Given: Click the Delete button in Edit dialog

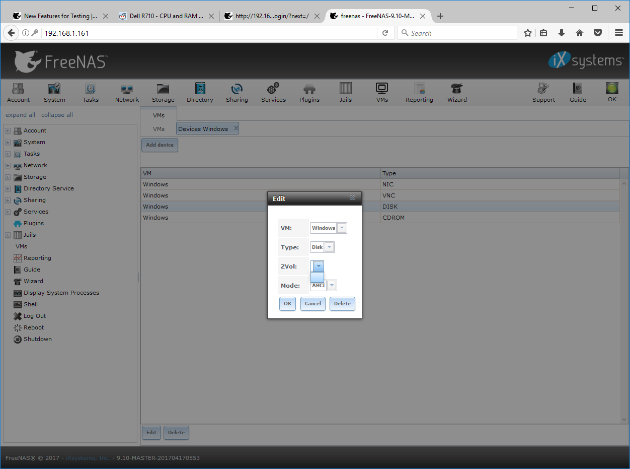Looking at the screenshot, I should click(x=342, y=304).
